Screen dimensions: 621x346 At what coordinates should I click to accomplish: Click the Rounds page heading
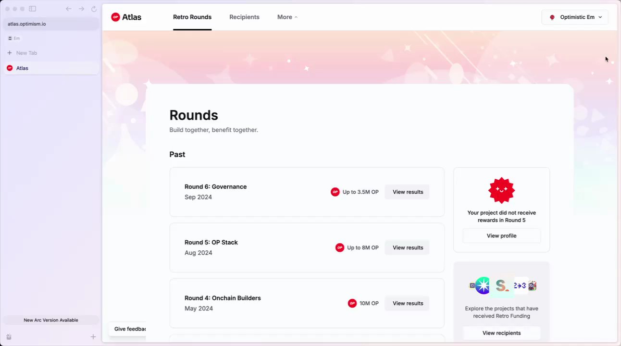(194, 115)
